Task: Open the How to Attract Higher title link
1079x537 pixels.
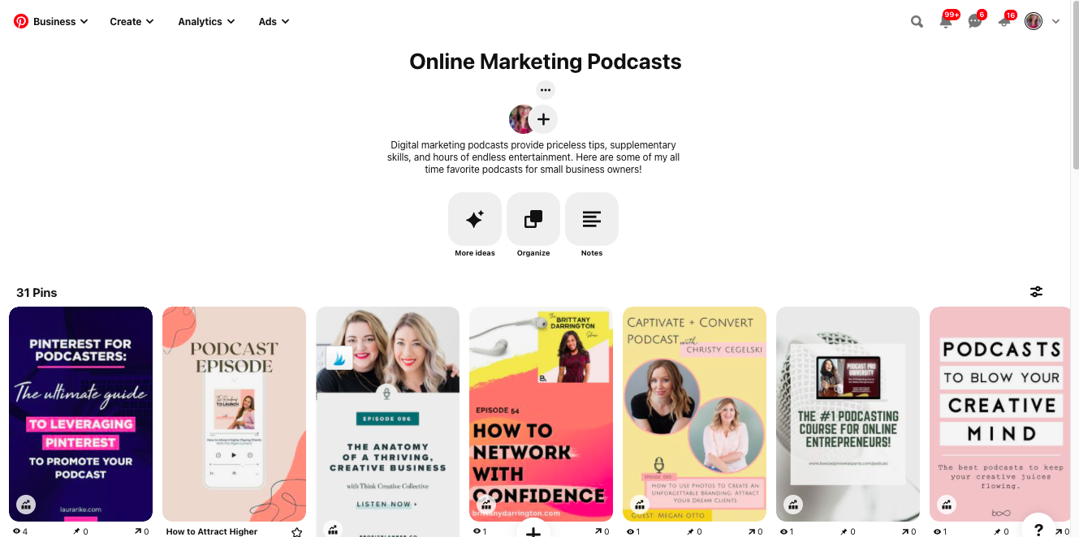Action: click(x=212, y=532)
